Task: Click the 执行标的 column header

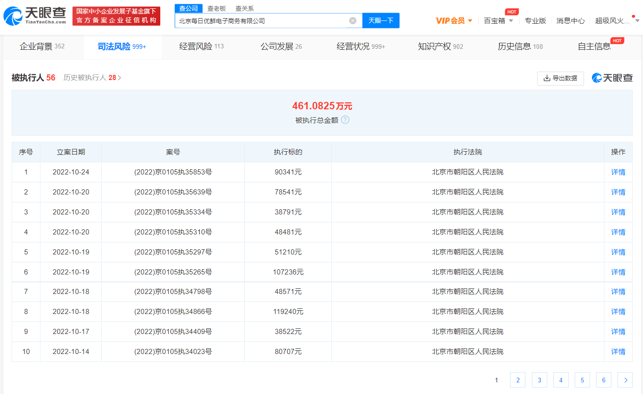Action: click(288, 152)
